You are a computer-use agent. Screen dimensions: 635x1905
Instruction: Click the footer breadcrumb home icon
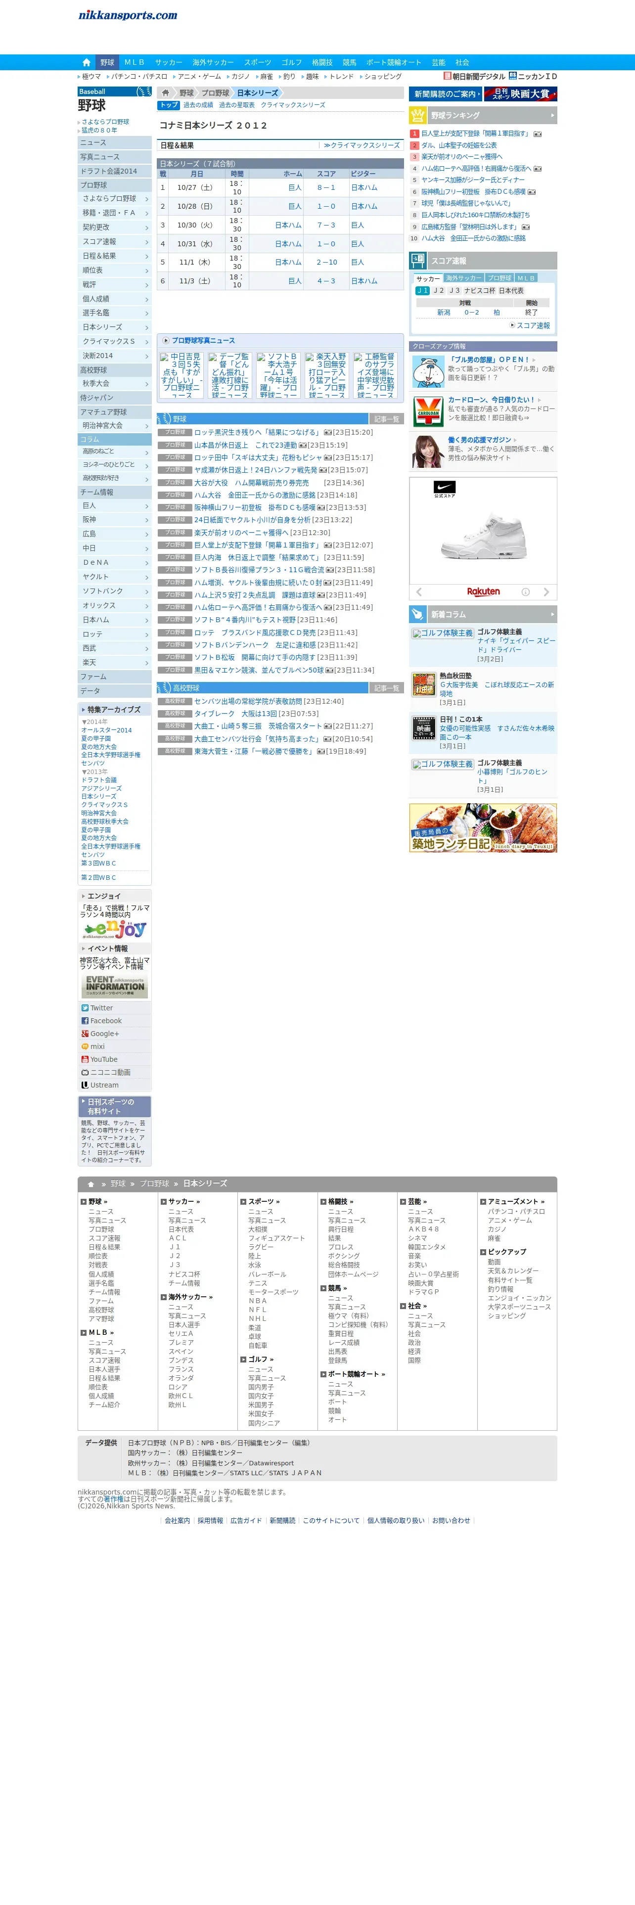point(91,1184)
